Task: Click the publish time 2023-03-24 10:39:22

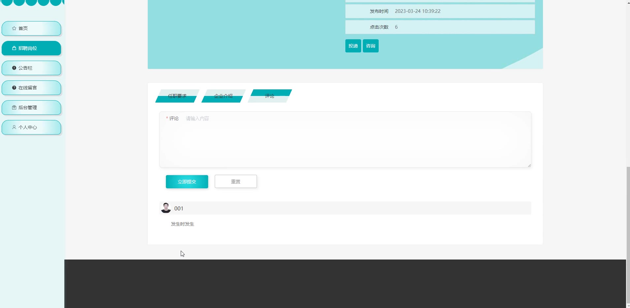Action: pos(418,11)
